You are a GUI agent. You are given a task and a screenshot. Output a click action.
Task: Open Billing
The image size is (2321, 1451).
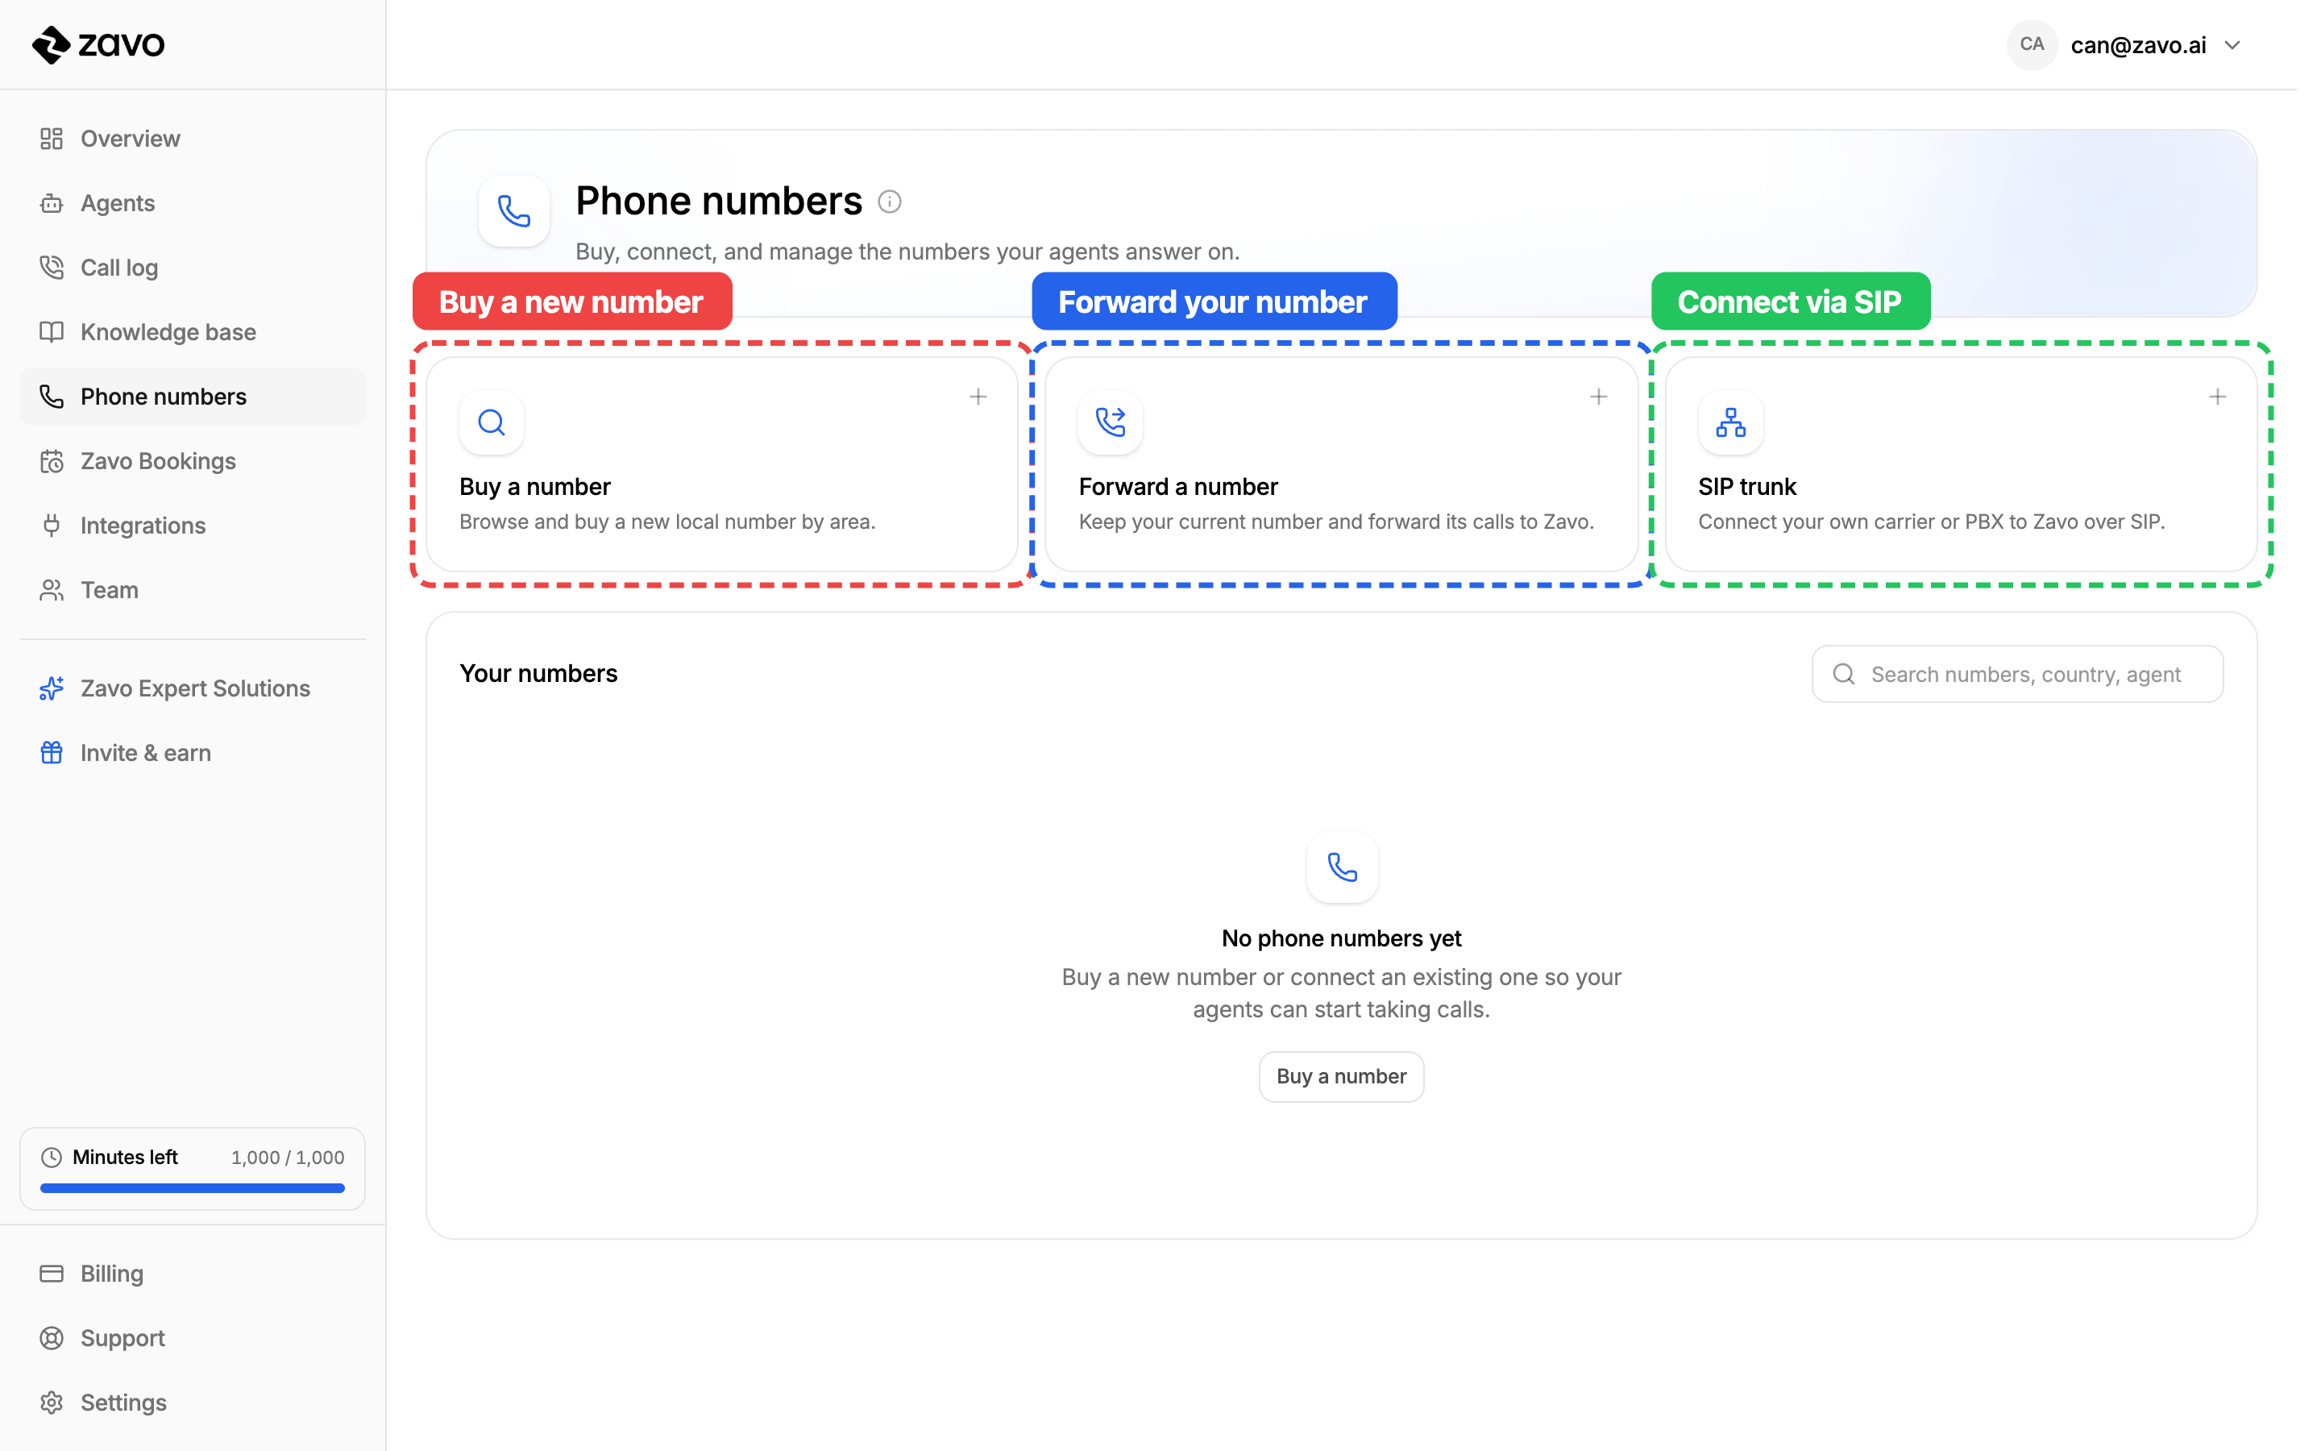tap(192, 1274)
